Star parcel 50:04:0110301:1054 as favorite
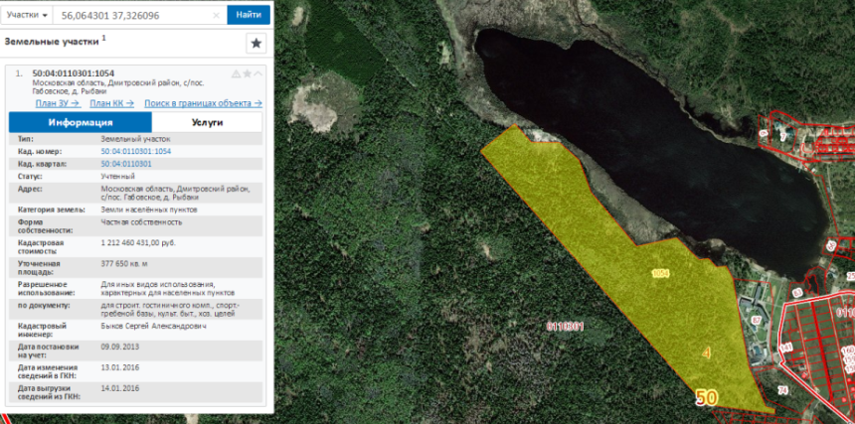 247,74
